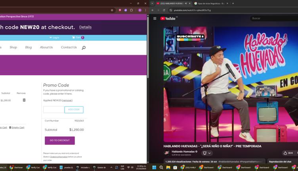Click the Empty Cart trash link
The image size is (298, 171).
click(x=17, y=127)
